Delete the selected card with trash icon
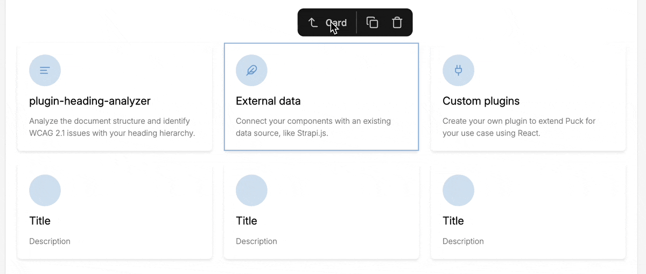This screenshot has height=274, width=646. pos(397,23)
